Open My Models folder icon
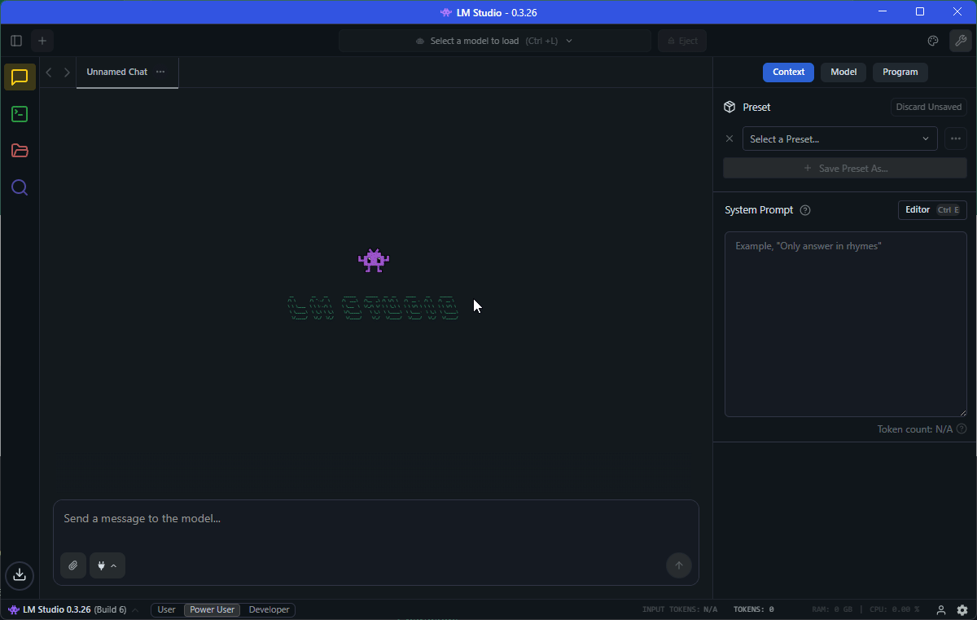The width and height of the screenshot is (977, 620). point(20,151)
